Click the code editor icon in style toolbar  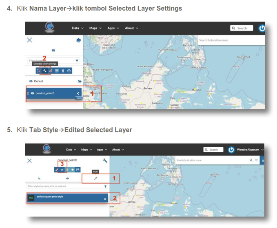point(62,169)
